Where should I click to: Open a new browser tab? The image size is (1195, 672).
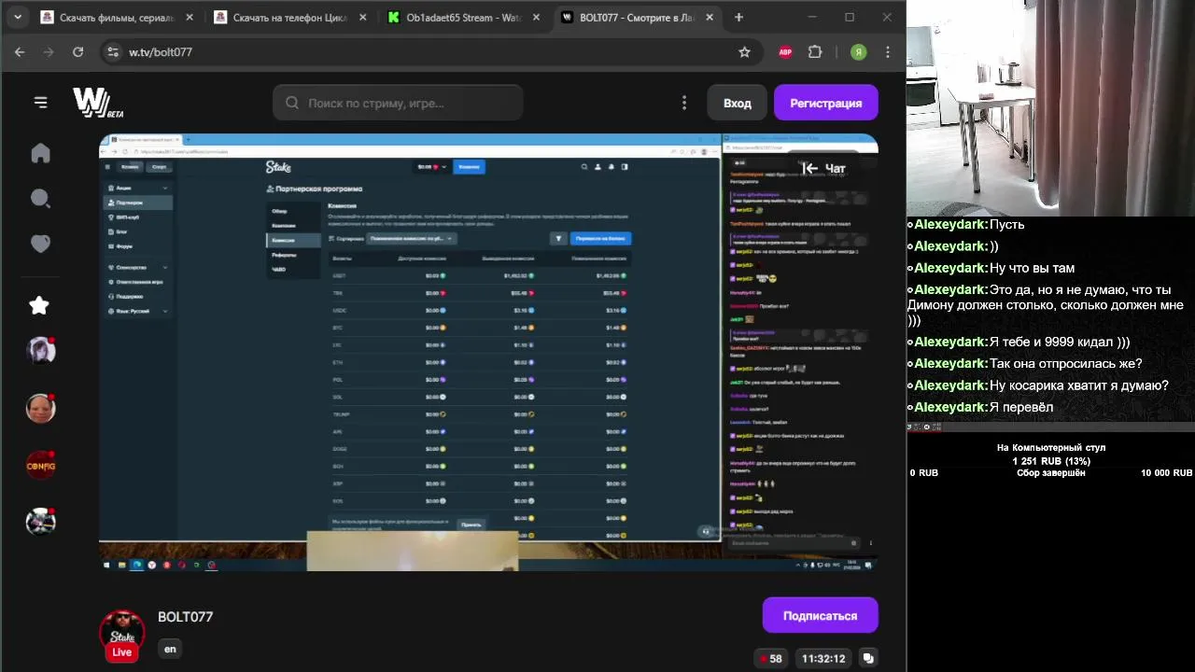[x=738, y=17]
